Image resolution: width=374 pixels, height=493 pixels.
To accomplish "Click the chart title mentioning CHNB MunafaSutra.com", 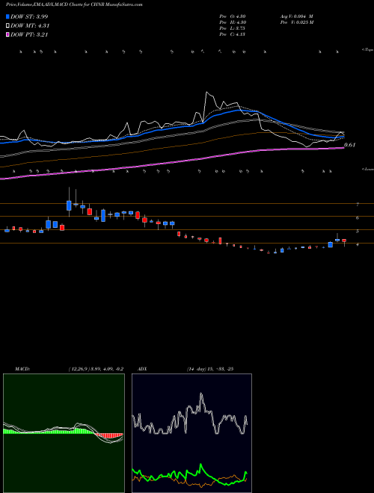I will [74, 5].
